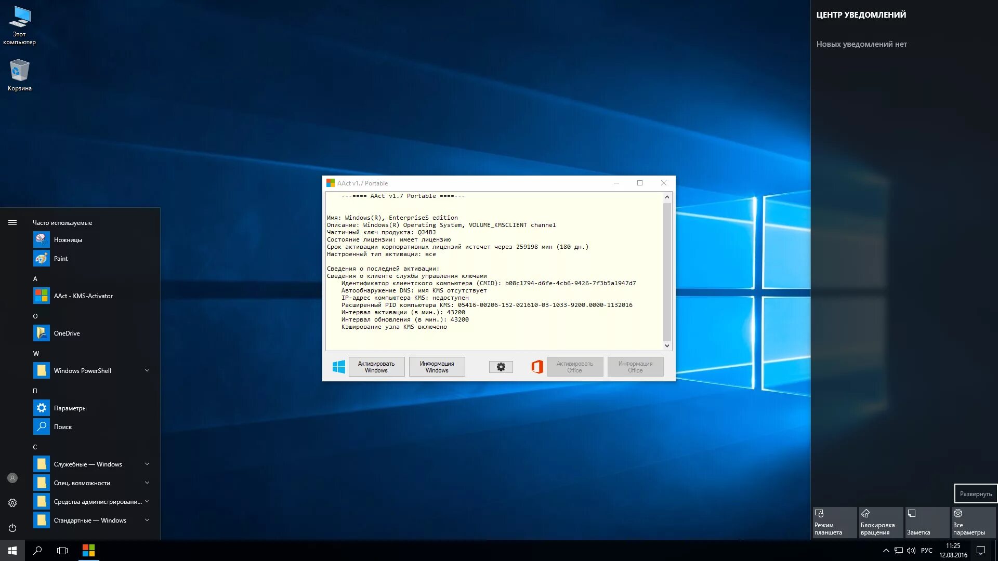Open AAct - KMS-Activator in Start menu
Image resolution: width=998 pixels, height=561 pixels.
tap(93, 296)
